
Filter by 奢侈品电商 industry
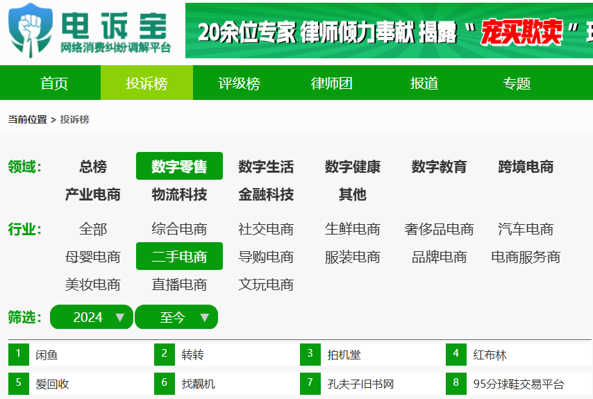439,229
